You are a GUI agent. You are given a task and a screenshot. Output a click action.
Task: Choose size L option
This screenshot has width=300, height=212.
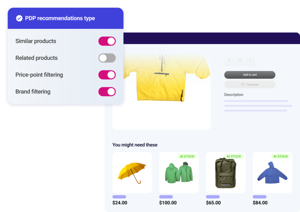pos(250,60)
